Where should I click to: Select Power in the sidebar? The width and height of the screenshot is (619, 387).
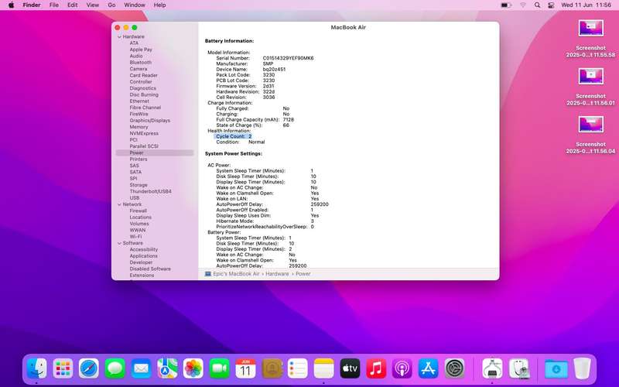pos(155,152)
